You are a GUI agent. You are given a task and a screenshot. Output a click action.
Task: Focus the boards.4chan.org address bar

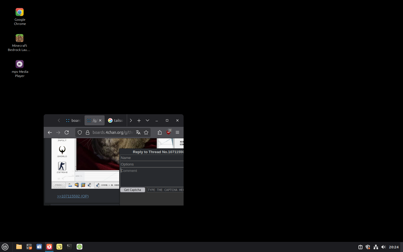(x=113, y=132)
